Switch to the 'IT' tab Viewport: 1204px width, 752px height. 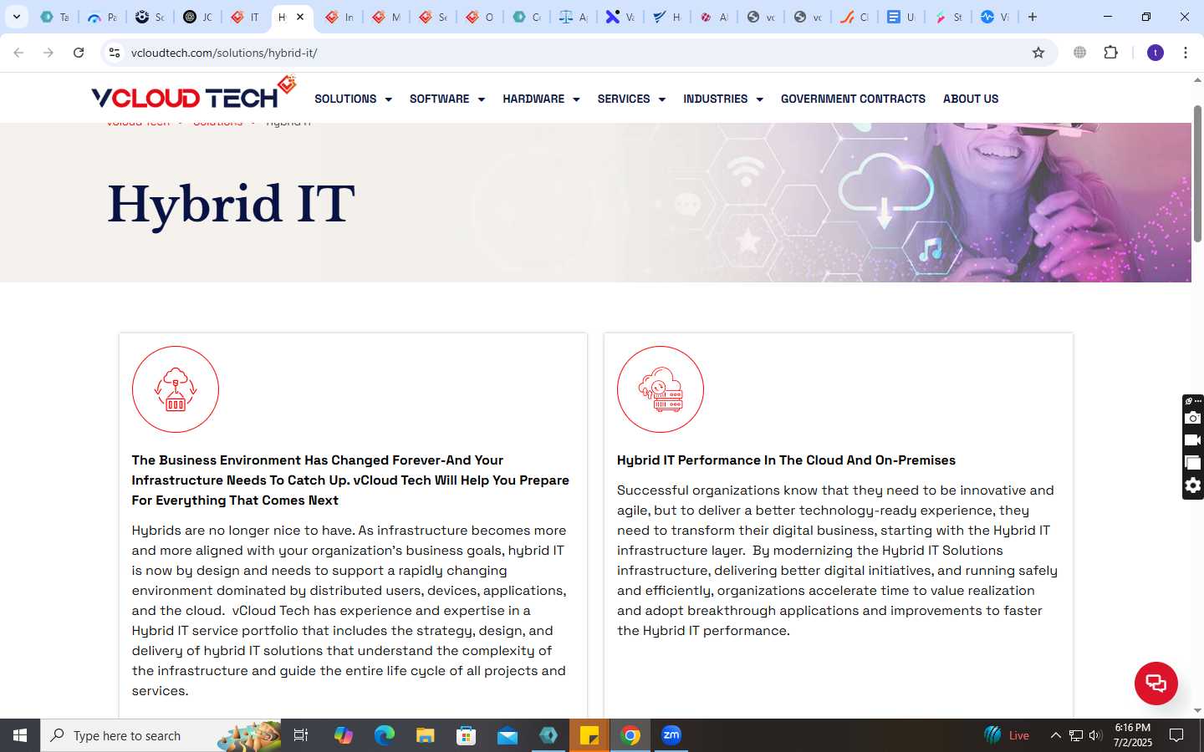point(245,17)
